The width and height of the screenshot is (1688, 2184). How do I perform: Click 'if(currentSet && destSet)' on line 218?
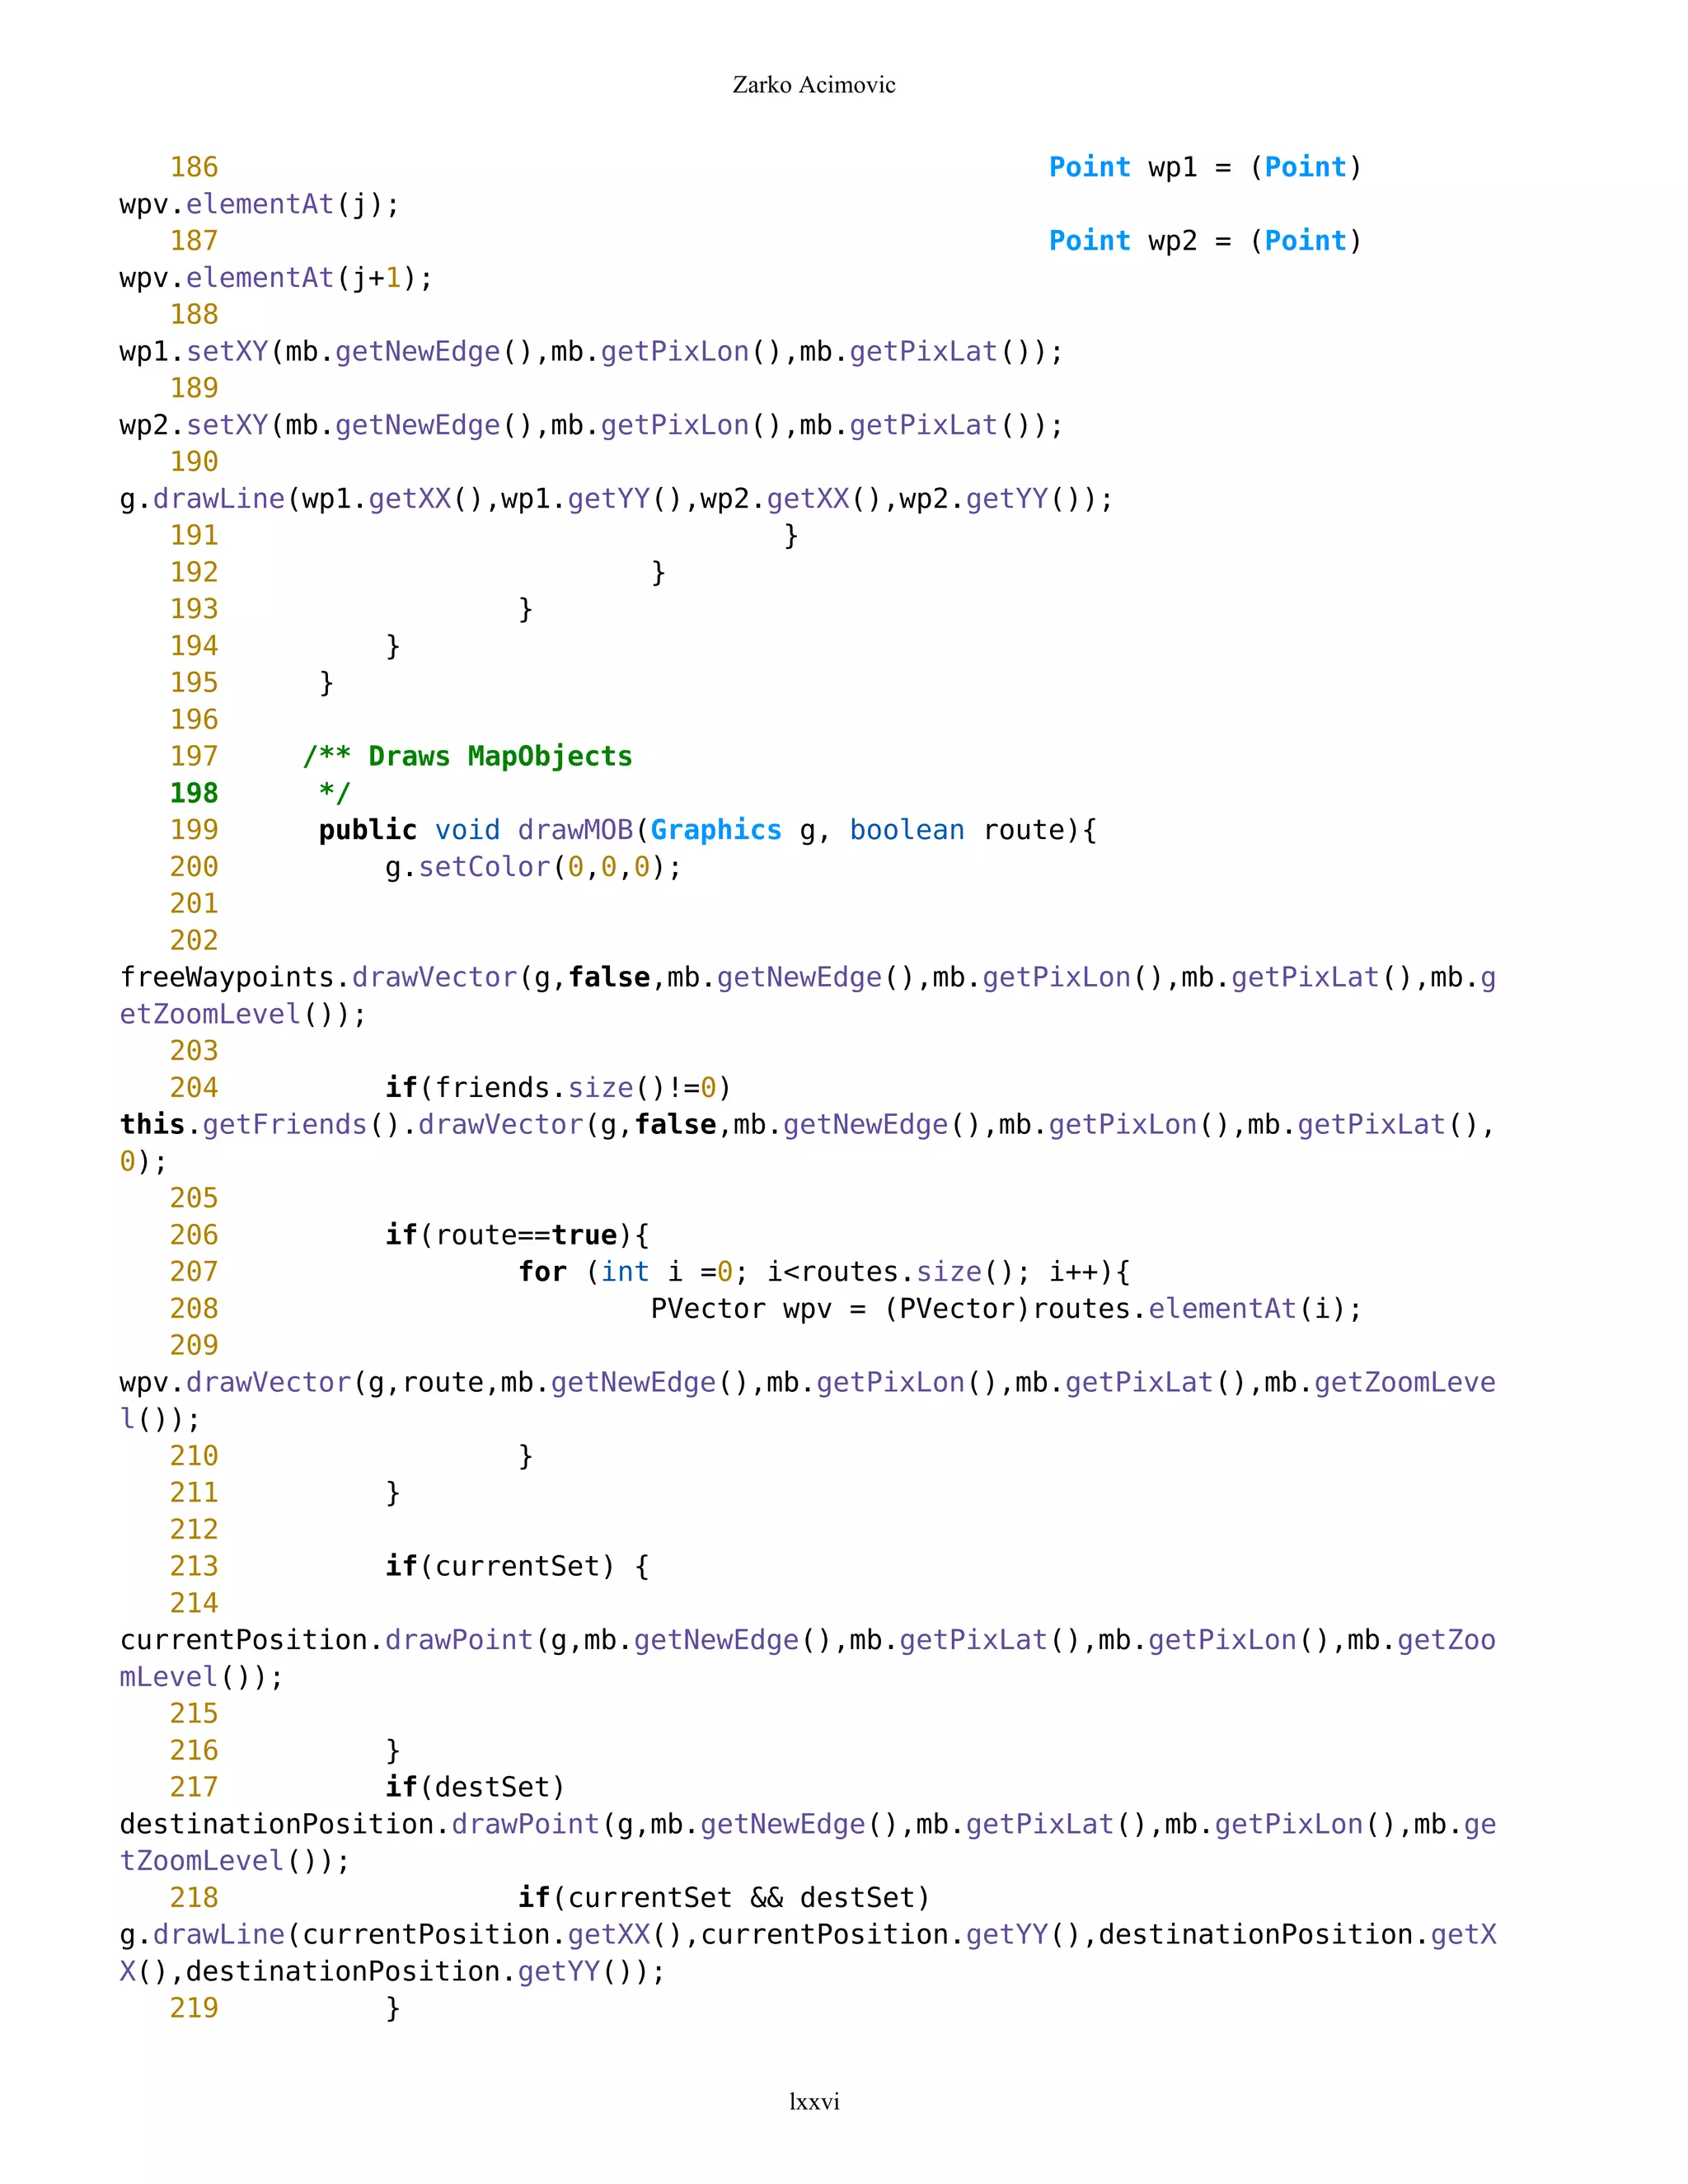click(x=724, y=1898)
